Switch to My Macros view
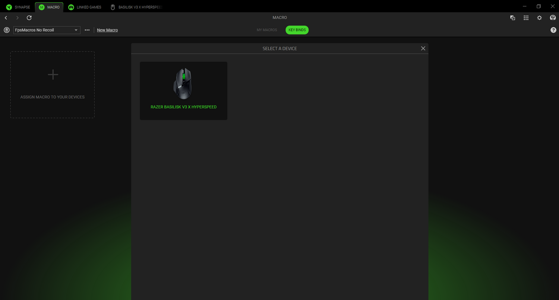The height and width of the screenshot is (300, 559). click(267, 30)
